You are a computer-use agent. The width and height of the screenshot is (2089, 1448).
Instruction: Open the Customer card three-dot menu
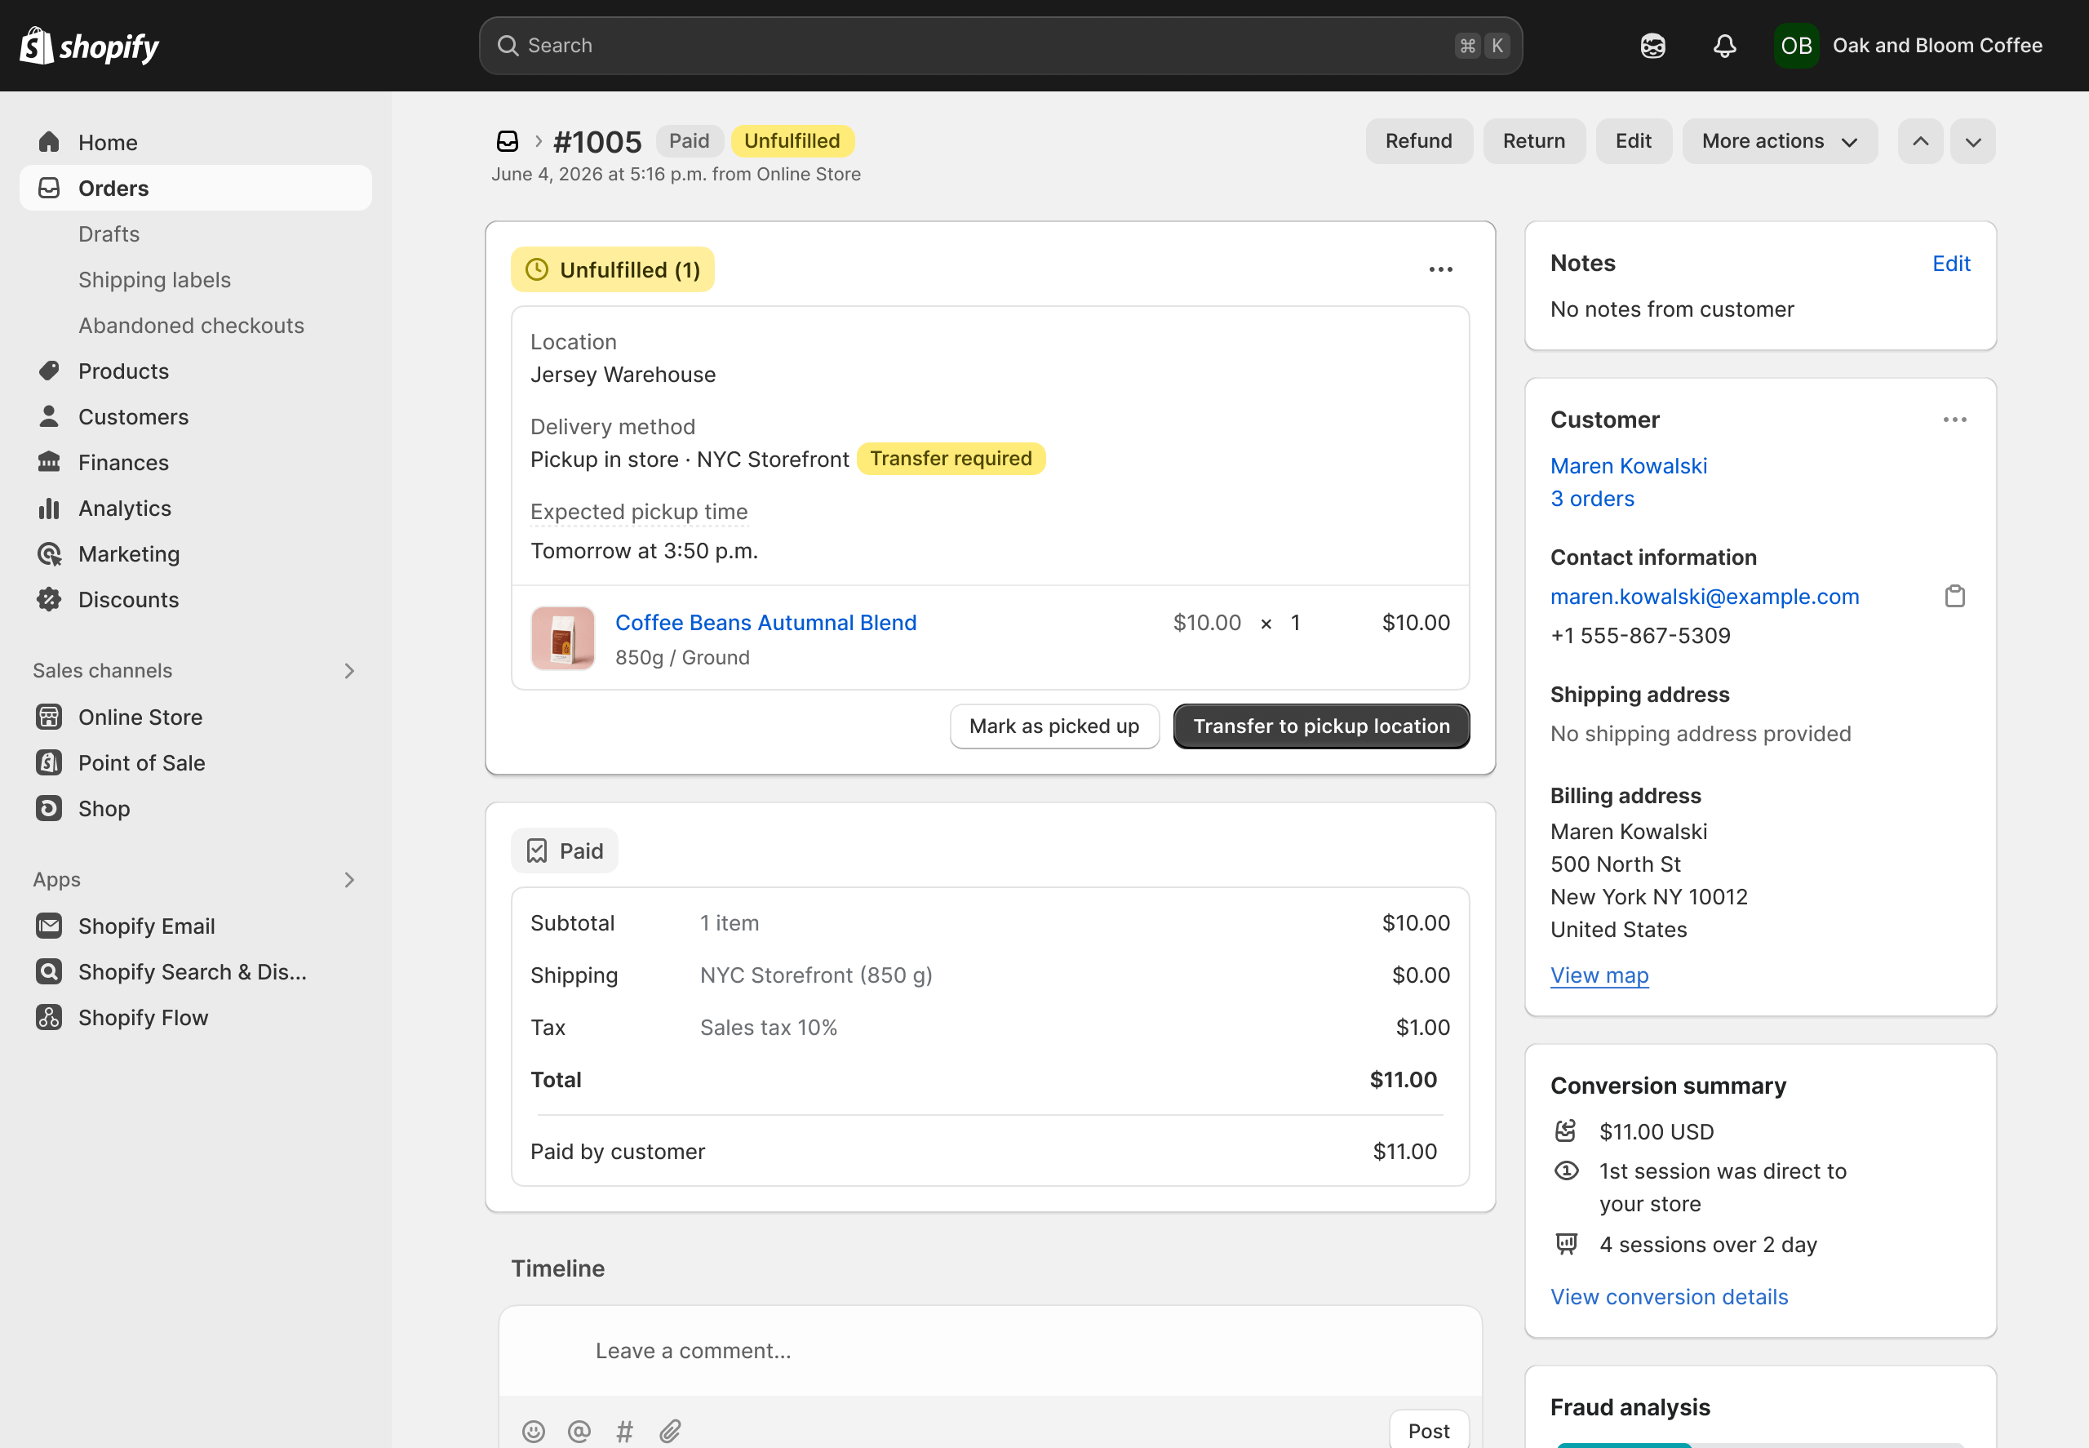pos(1954,420)
